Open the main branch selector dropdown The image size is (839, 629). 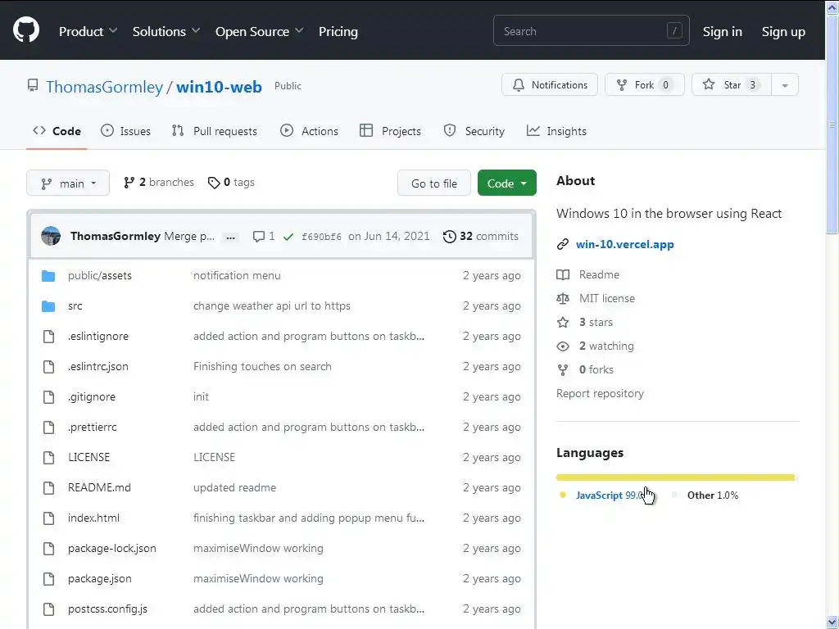(x=68, y=183)
